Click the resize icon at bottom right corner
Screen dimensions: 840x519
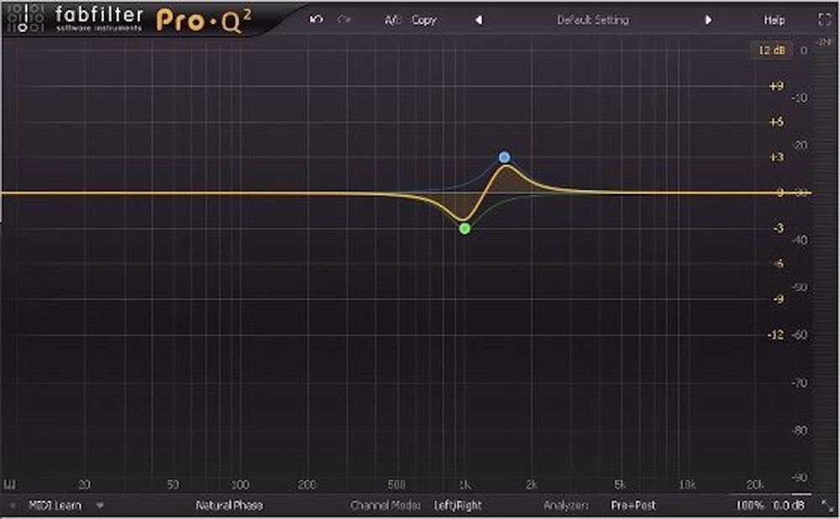832,506
